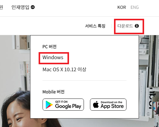159x127 pixels.
Task: Click the Download on the App Store badge
Action: click(x=108, y=105)
